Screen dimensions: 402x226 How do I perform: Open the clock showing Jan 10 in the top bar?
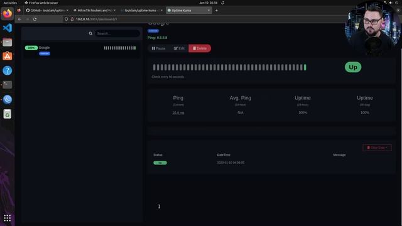(x=208, y=3)
